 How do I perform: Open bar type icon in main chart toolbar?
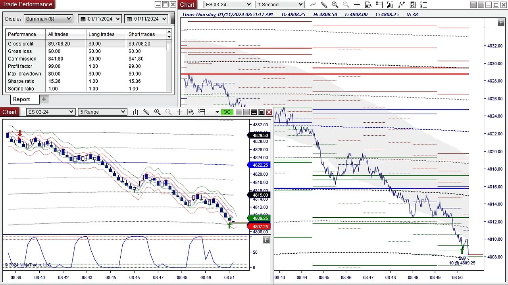(313, 5)
